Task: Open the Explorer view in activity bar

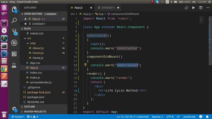Action: point(14,10)
